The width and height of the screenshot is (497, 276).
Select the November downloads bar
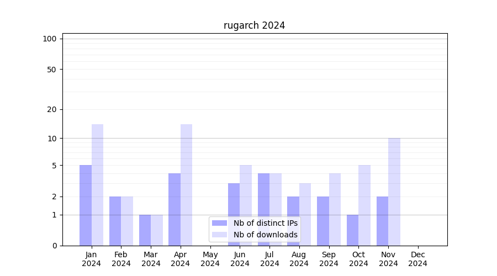coord(394,192)
